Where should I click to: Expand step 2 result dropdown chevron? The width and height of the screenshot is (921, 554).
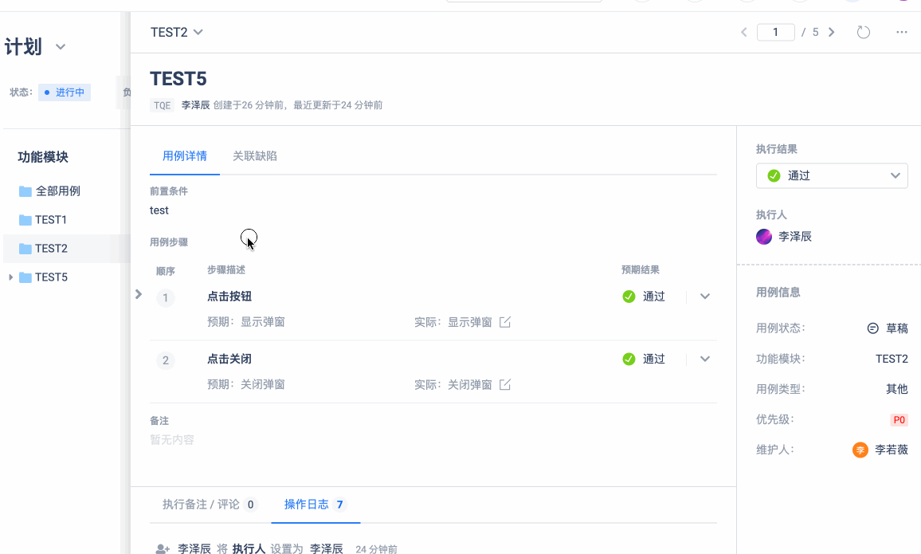point(704,359)
